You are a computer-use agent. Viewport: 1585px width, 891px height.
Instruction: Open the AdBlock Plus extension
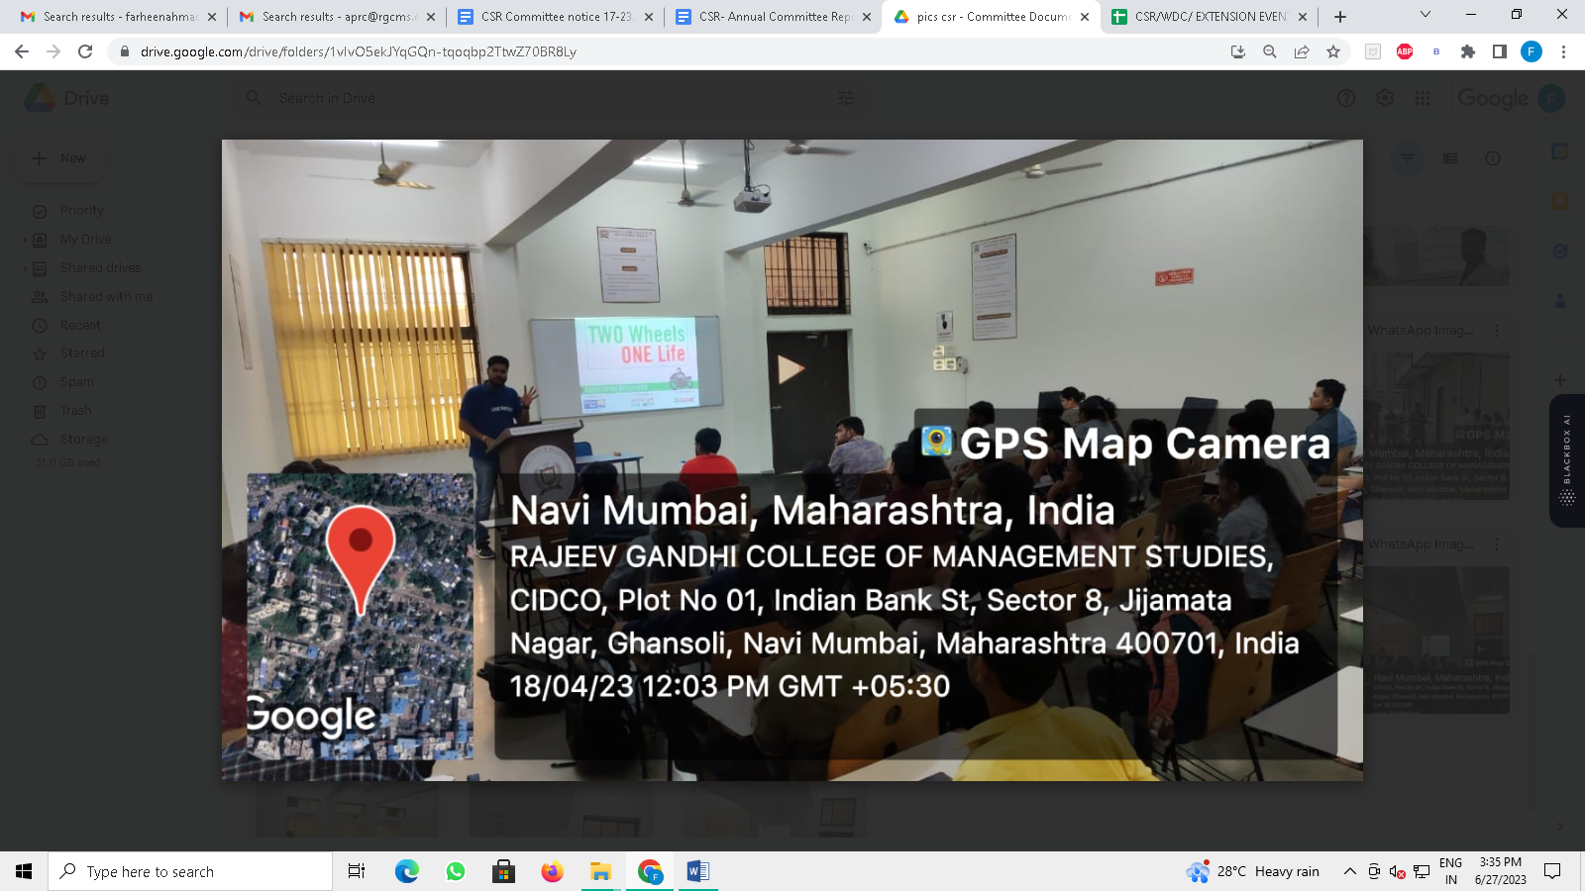[x=1405, y=51]
